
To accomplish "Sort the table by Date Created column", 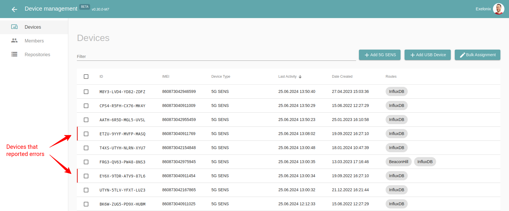I will click(x=342, y=77).
